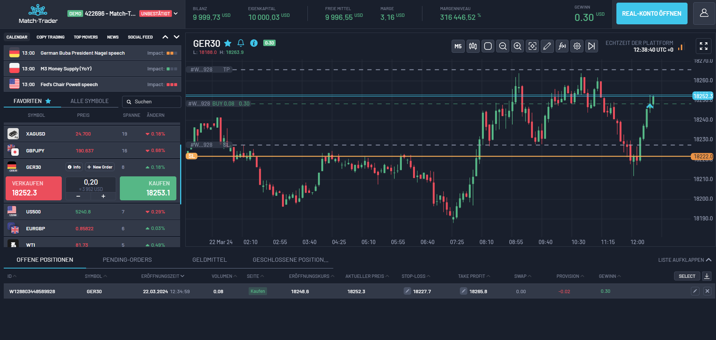The height and width of the screenshot is (340, 716).
Task: Open the SOCIAL FEED tab
Action: [x=140, y=37]
